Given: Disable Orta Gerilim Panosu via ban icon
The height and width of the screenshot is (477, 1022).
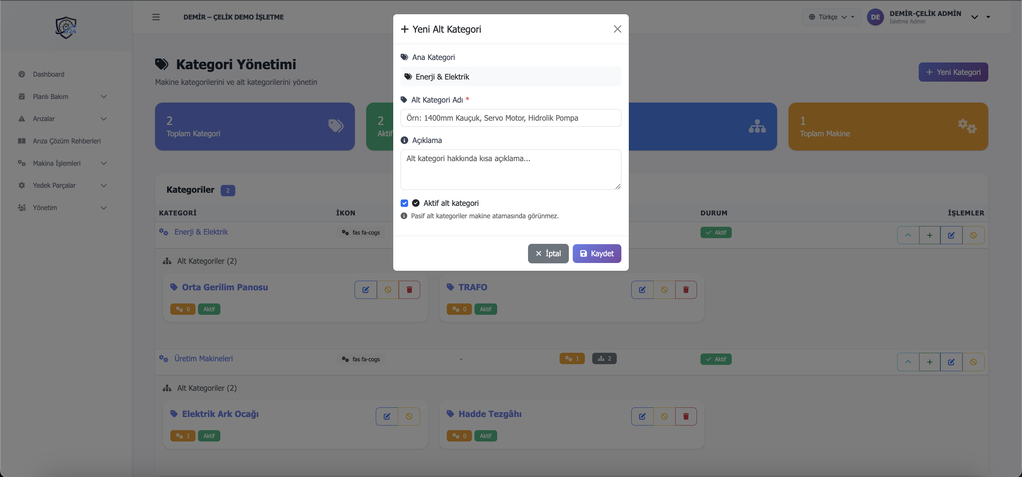Looking at the screenshot, I should [388, 290].
